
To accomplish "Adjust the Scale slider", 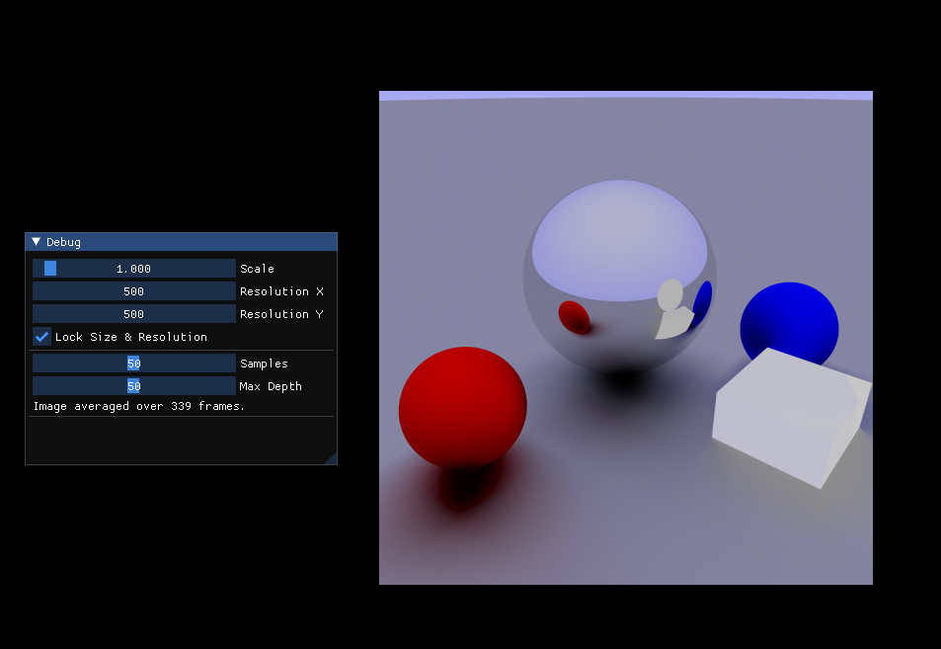I will pos(133,268).
